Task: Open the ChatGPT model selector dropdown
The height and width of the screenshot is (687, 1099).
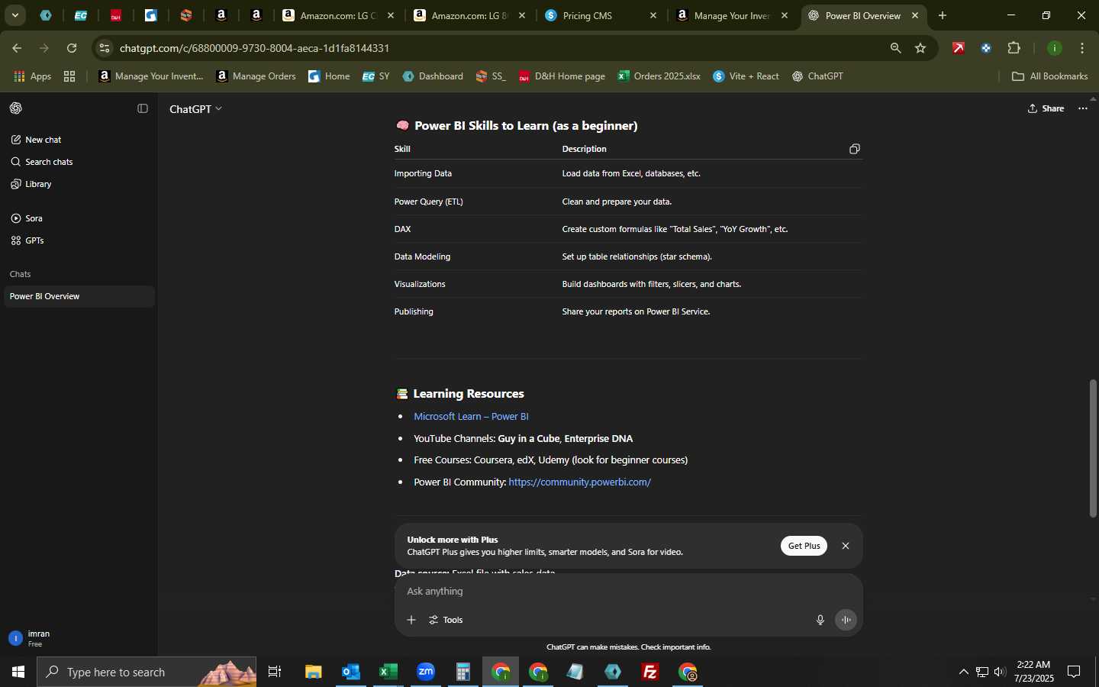Action: click(x=196, y=109)
